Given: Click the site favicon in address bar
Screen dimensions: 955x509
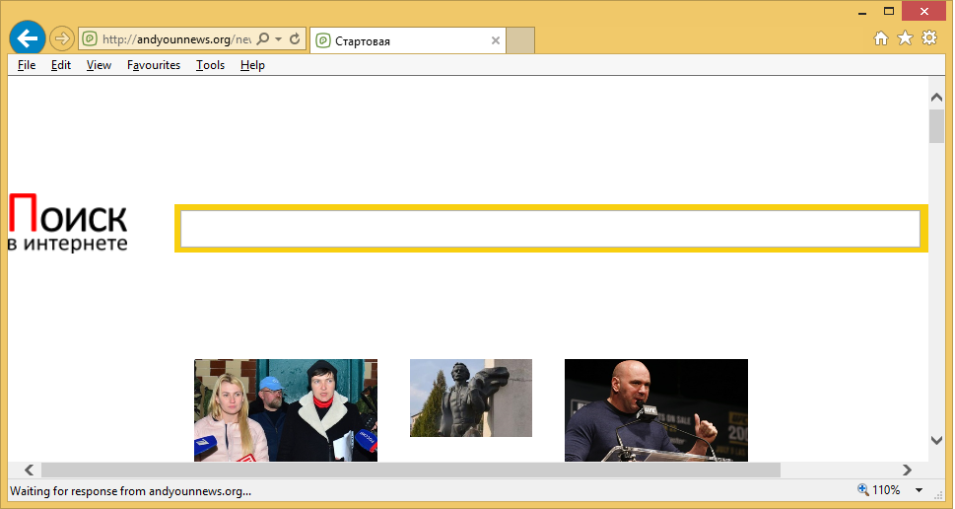Looking at the screenshot, I should tap(90, 39).
